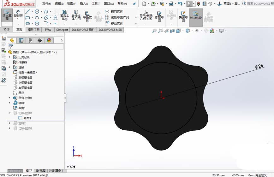Image resolution: width=274 pixels, height=177 pixels.
Task: Select the Sketch Fillet tool
Action: pos(46,23)
